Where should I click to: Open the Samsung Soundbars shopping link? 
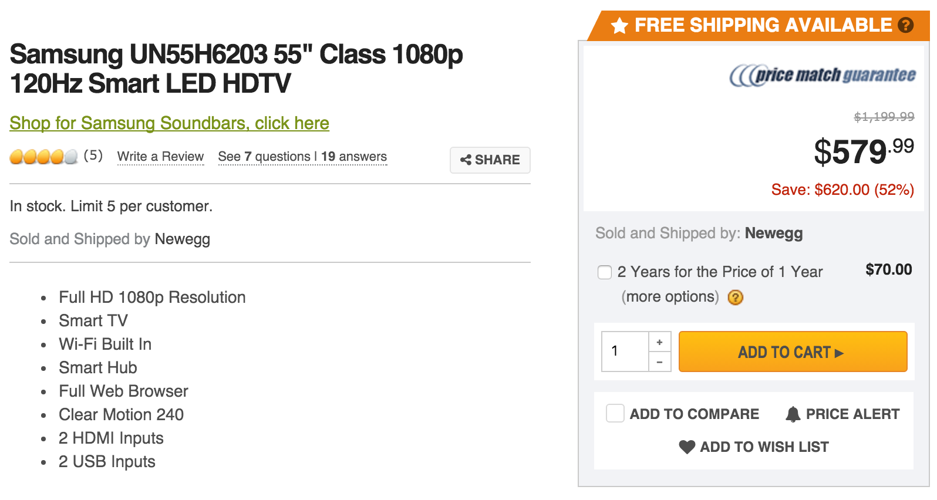pos(169,123)
